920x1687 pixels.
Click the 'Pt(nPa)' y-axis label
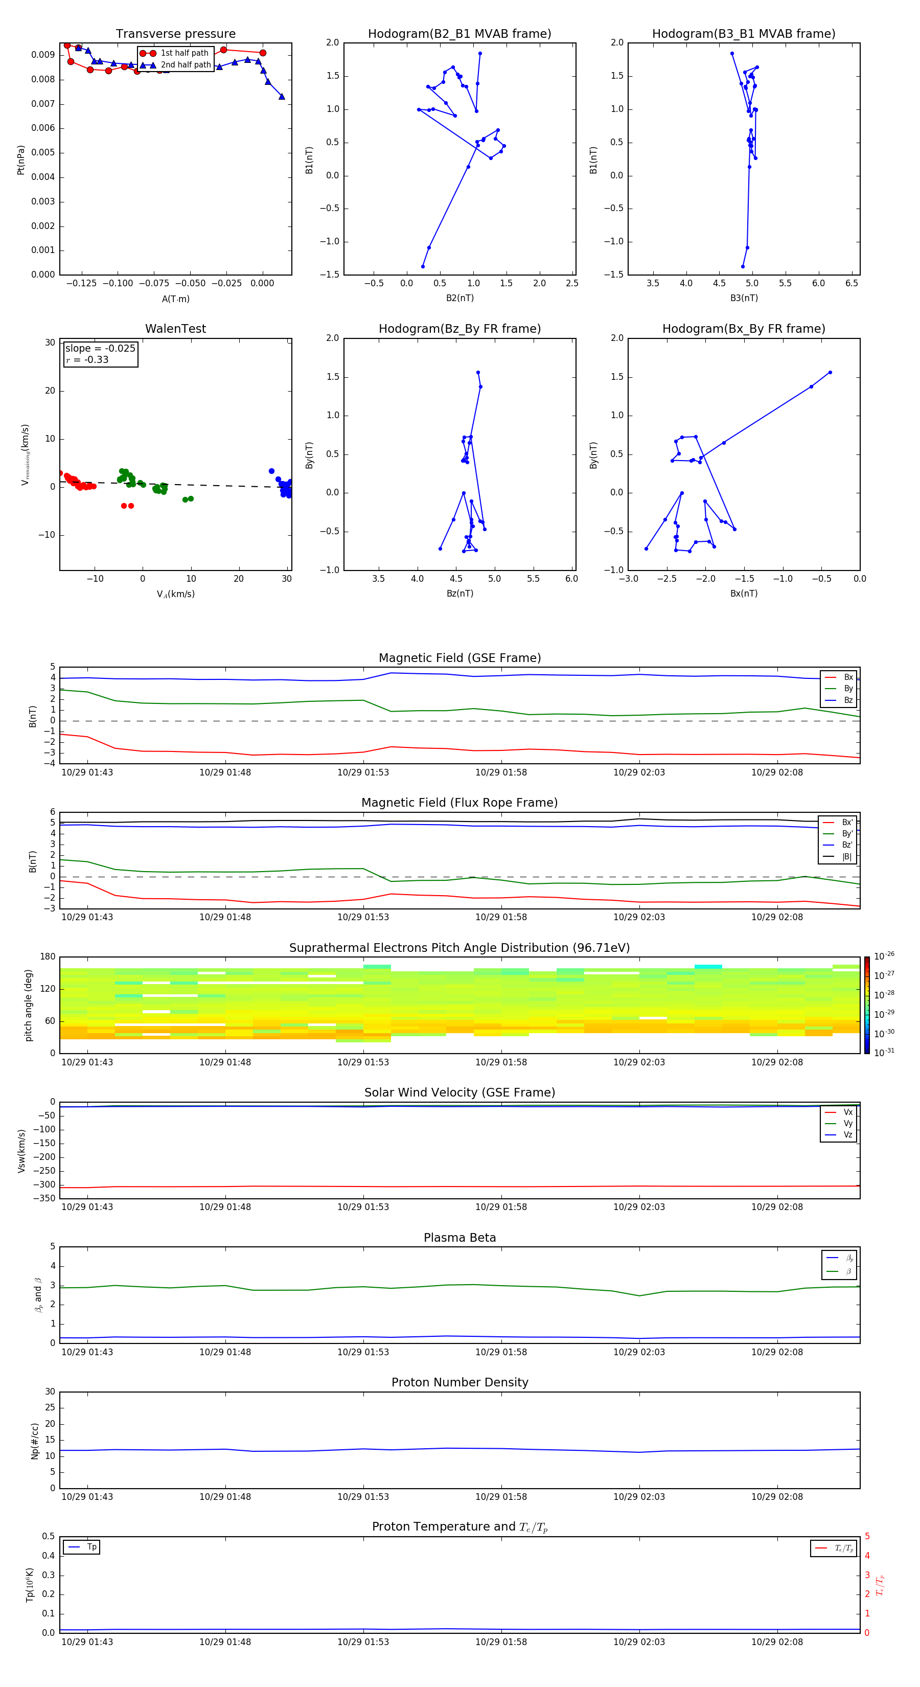click(x=21, y=160)
